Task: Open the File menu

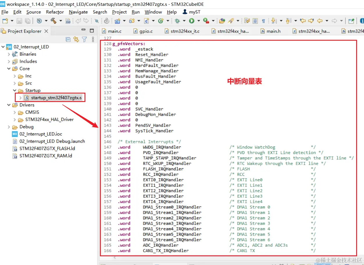Action: click(5, 12)
